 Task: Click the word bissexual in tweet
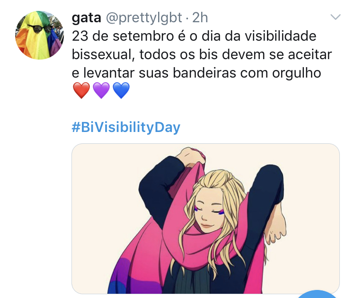click(x=102, y=54)
